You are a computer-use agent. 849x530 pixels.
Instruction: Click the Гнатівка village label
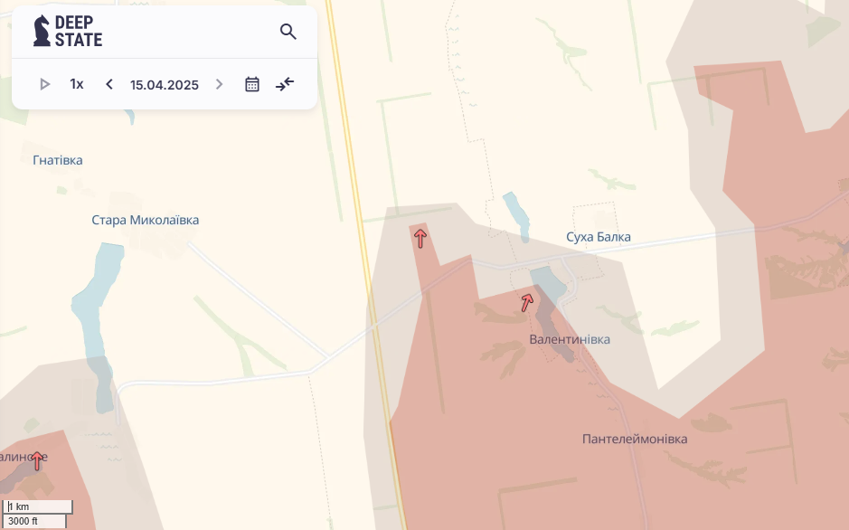pos(57,160)
